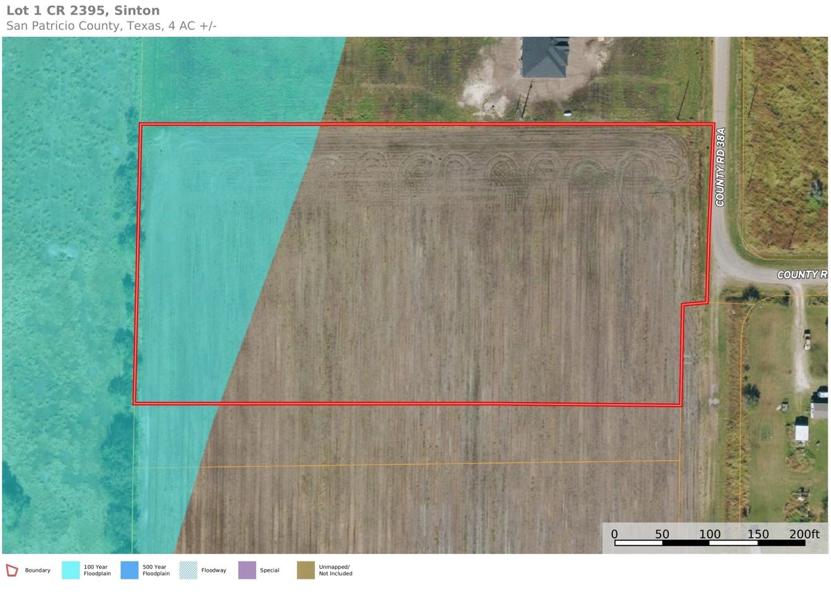The width and height of the screenshot is (831, 596).
Task: Click the notch corner of the red boundary
Action: pos(683,304)
